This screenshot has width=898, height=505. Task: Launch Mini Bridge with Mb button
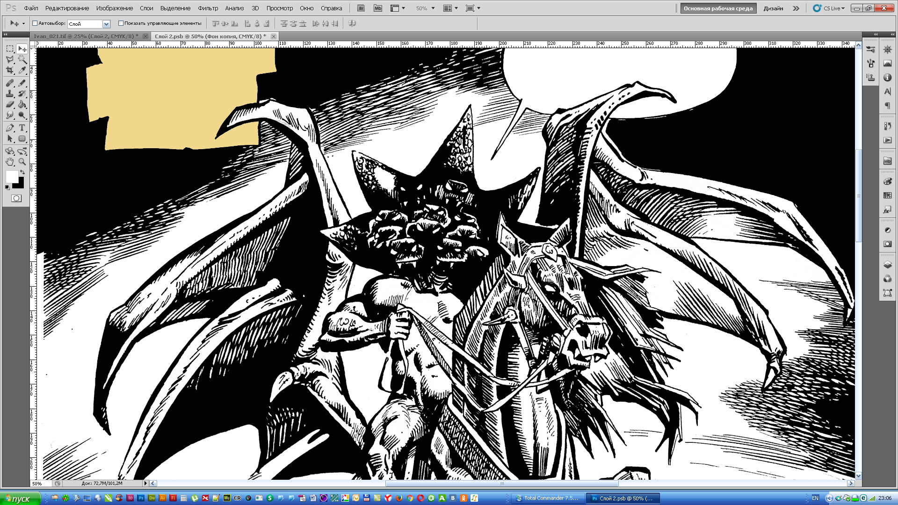click(378, 8)
